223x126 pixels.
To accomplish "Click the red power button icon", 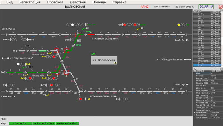I will (220, 7).
